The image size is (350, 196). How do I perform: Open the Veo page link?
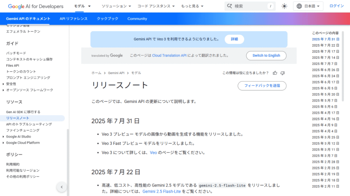coord(153,153)
